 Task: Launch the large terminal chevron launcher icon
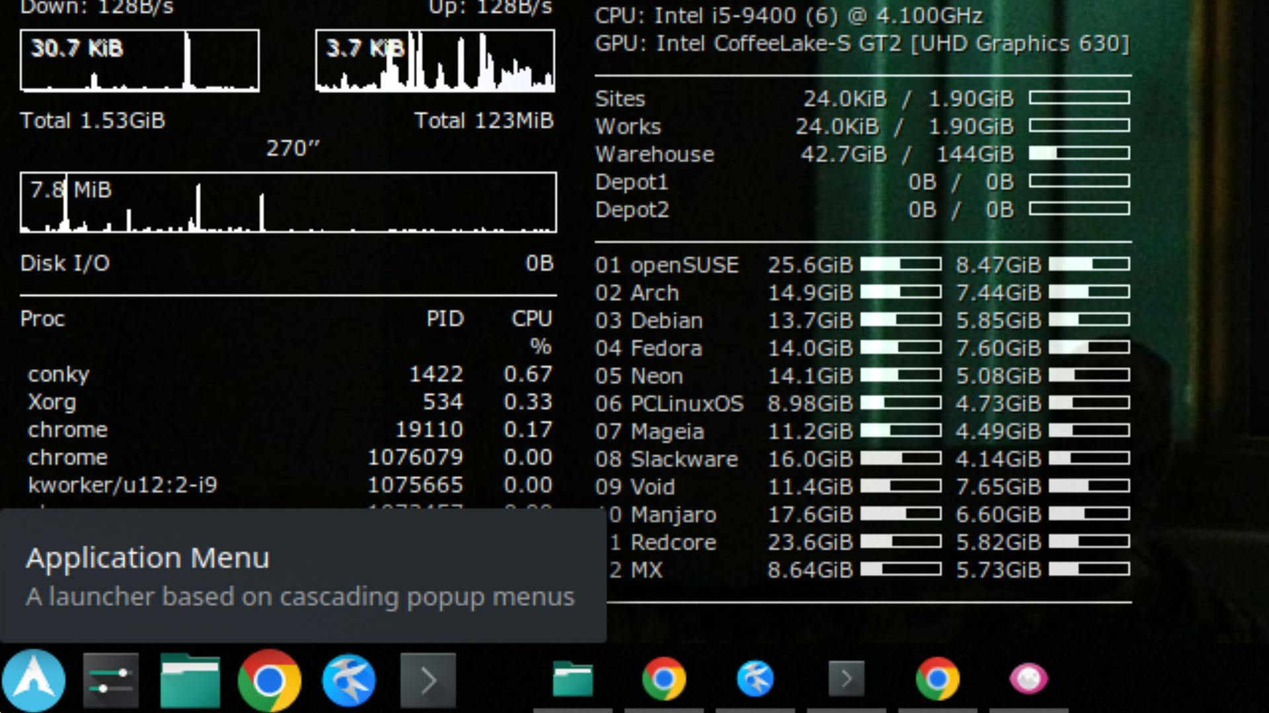pyautogui.click(x=428, y=680)
